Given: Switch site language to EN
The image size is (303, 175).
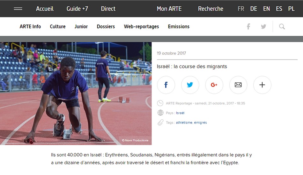Looking at the screenshot, I should point(266,9).
